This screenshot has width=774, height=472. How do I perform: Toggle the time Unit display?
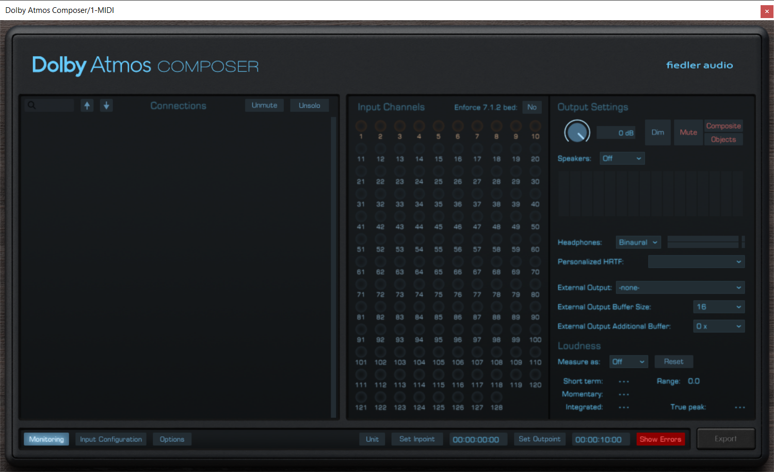coord(373,439)
